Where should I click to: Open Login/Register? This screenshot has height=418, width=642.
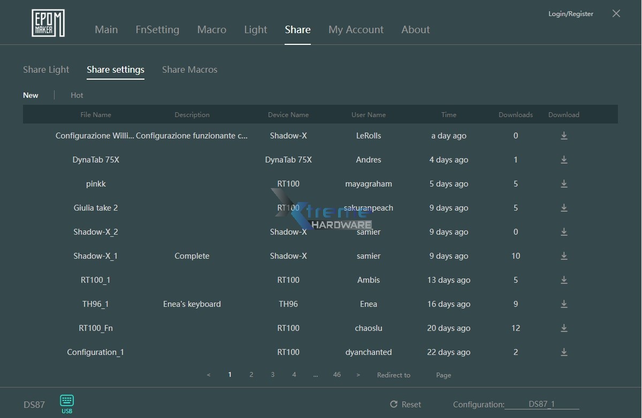(570, 13)
